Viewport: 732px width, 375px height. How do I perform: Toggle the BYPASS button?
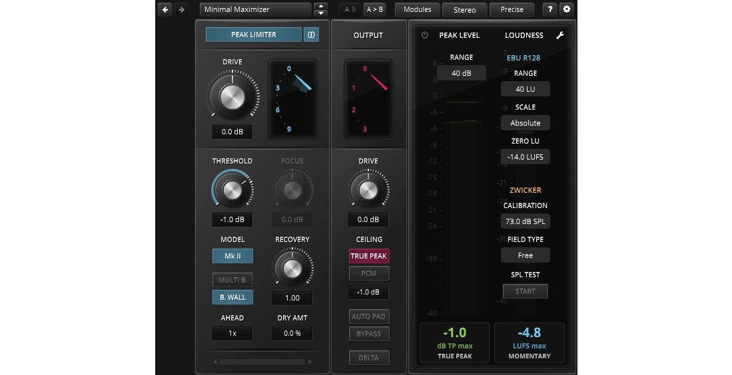coord(369,334)
